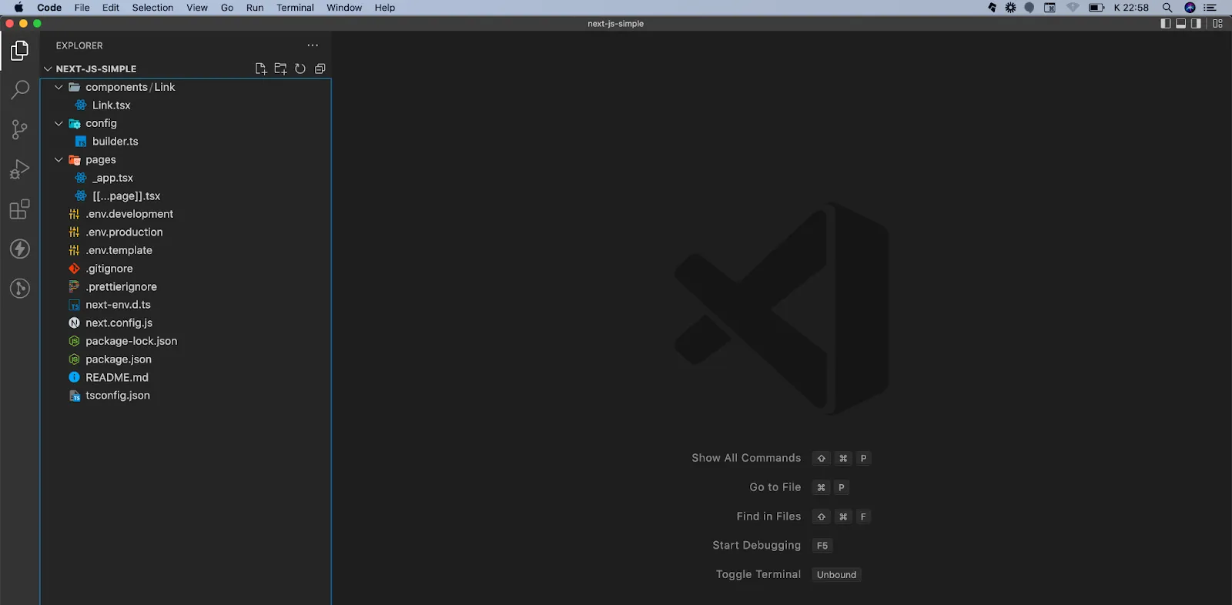Click Wi-Fi icon in menu bar
1232x605 pixels.
pyautogui.click(x=1073, y=8)
